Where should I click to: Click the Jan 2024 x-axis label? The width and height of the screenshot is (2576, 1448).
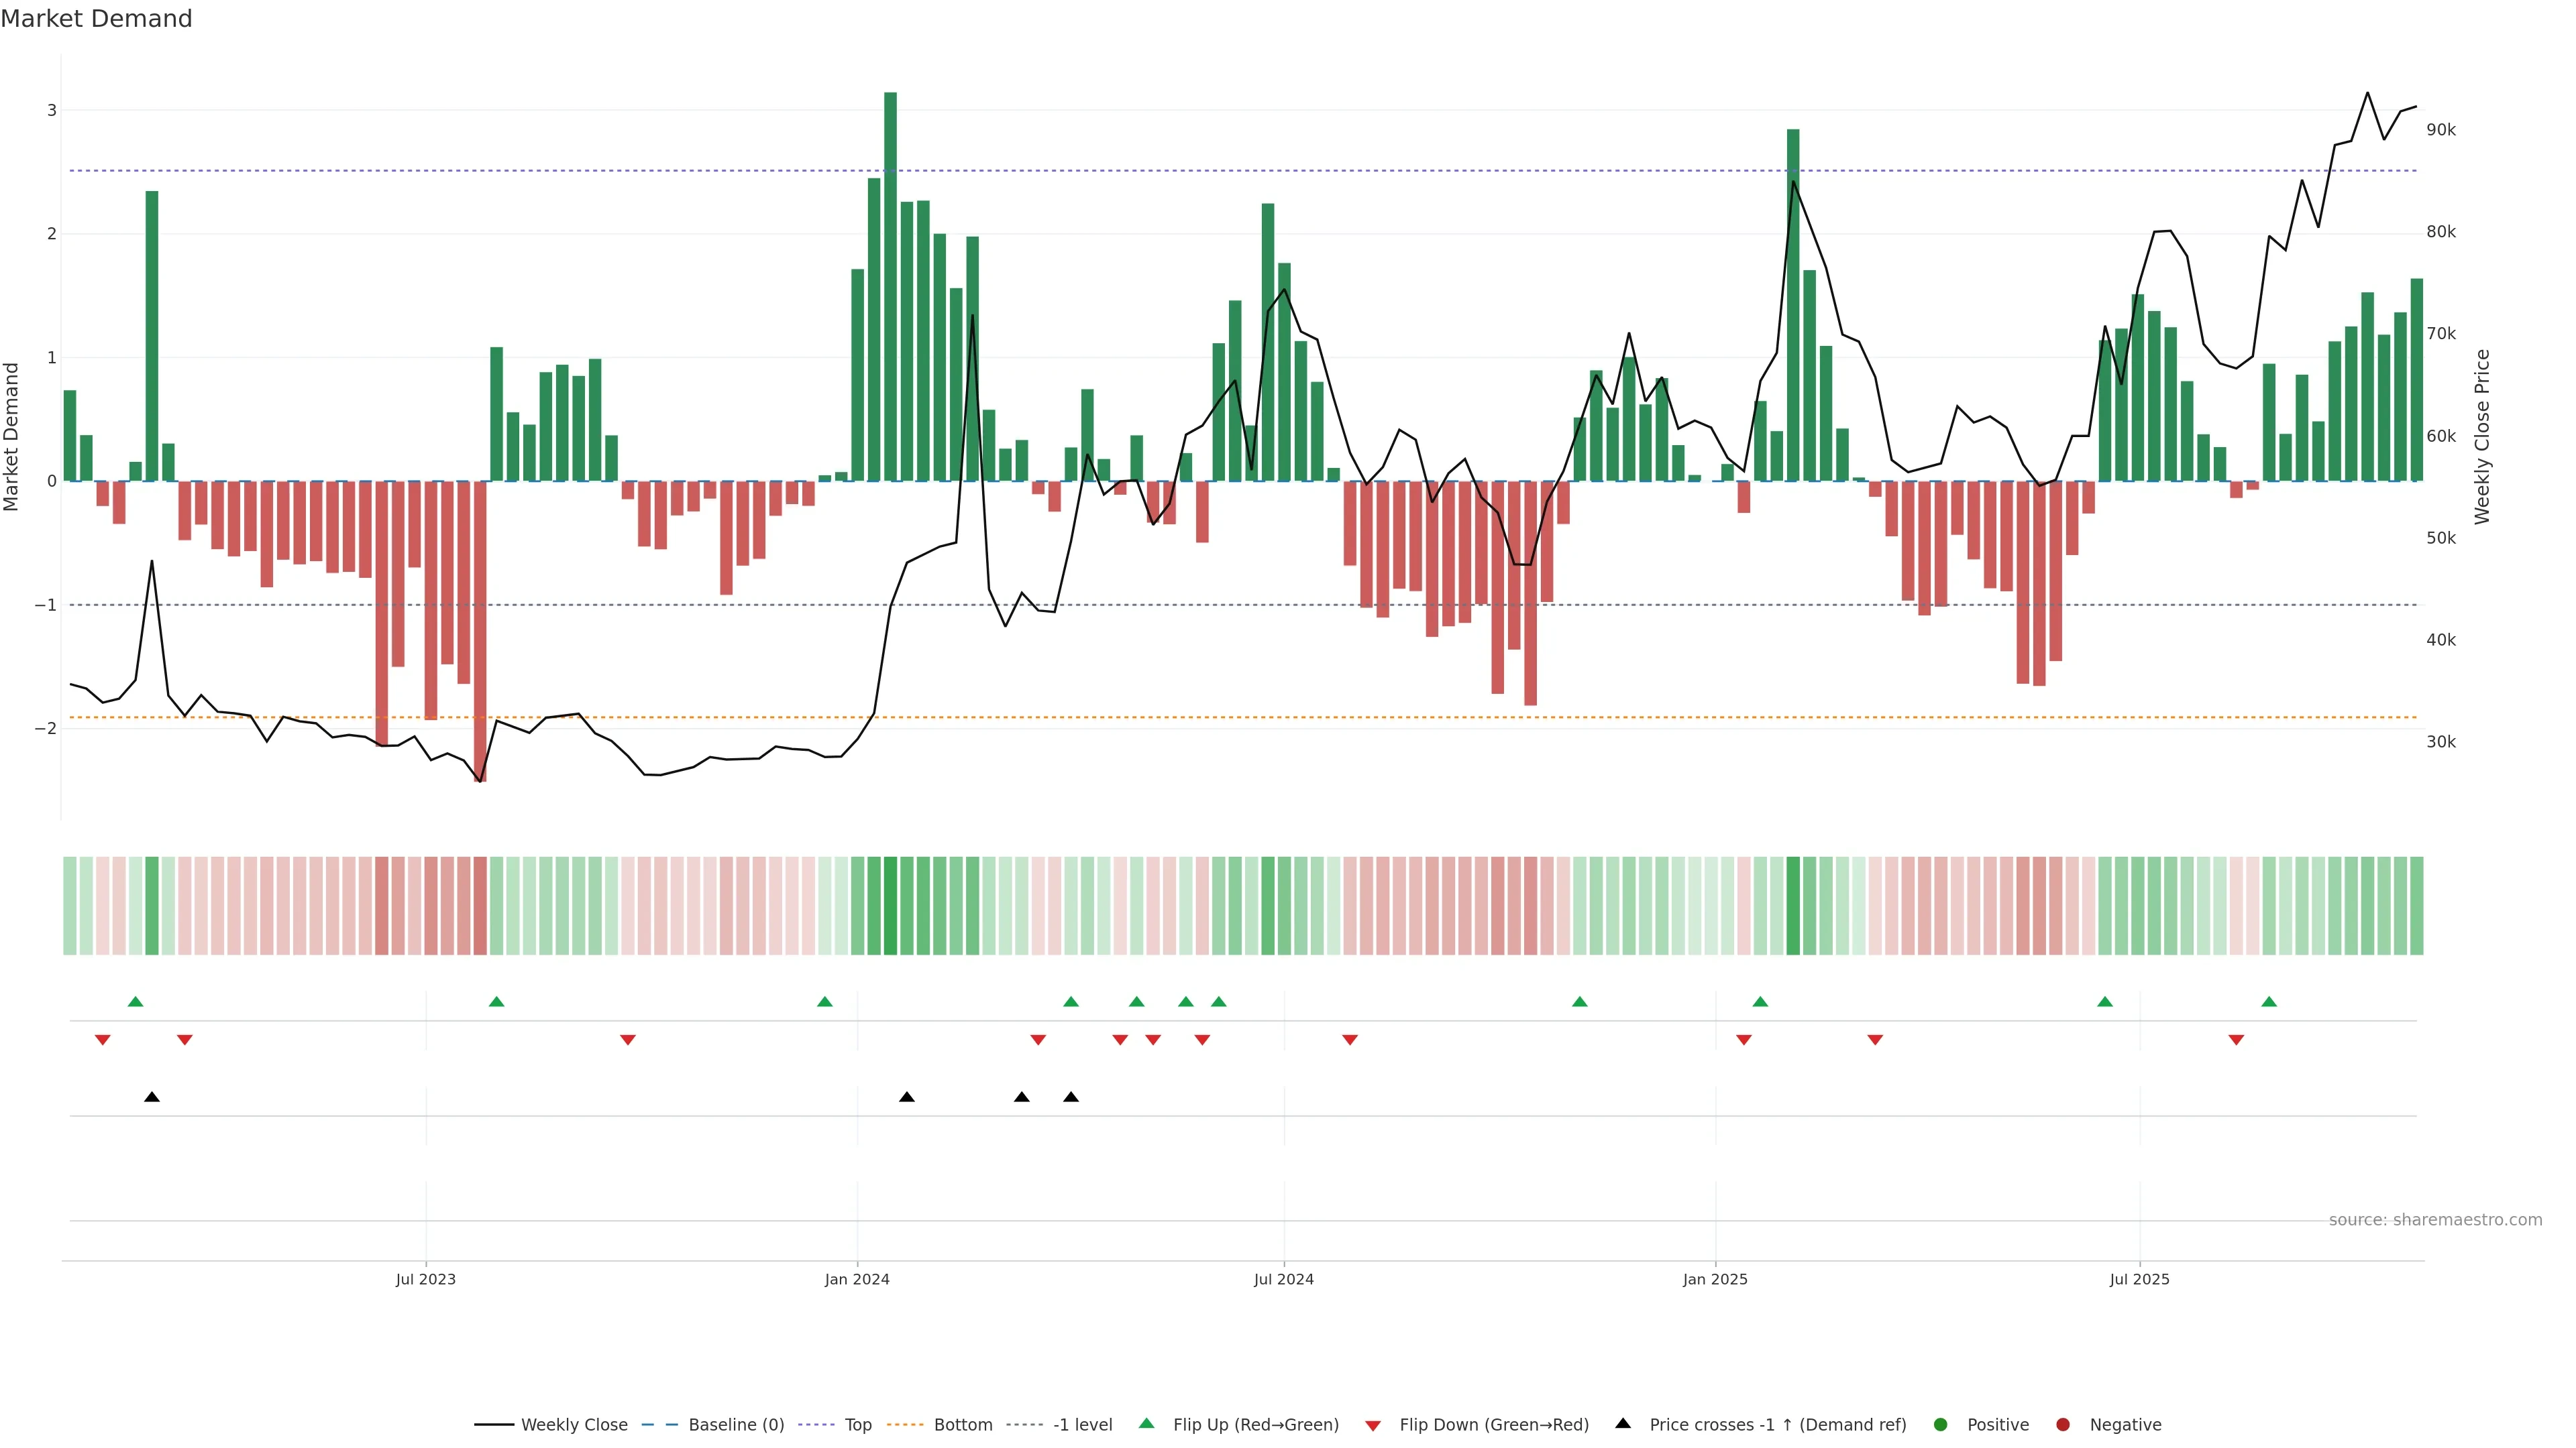857,1279
